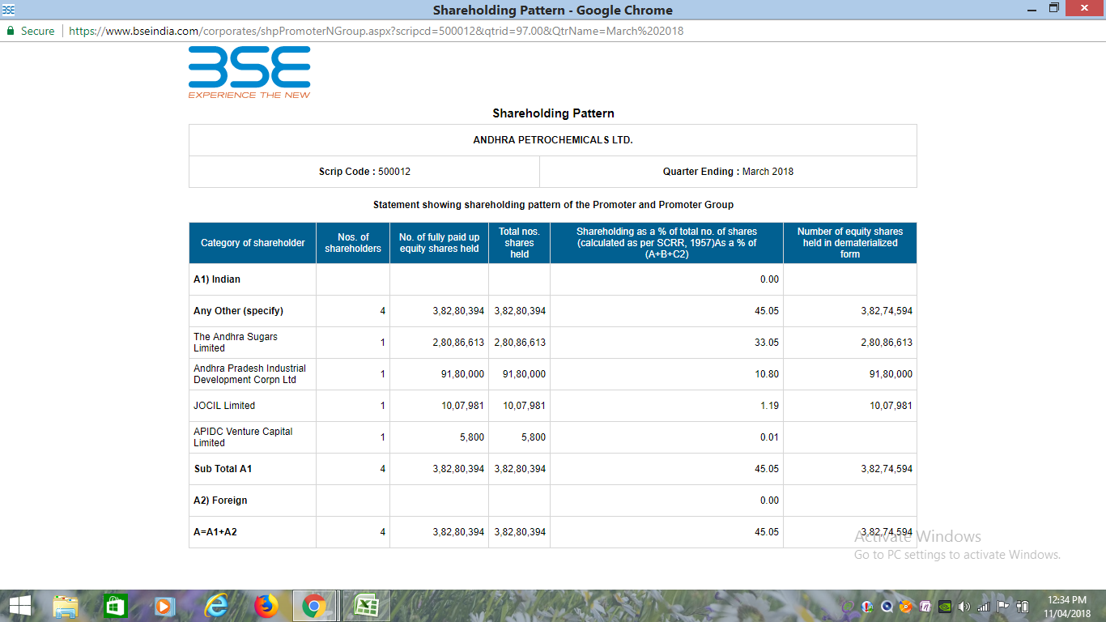Viewport: 1106px width, 622px height.
Task: Switch to Excel in taskbar
Action: [x=367, y=605]
